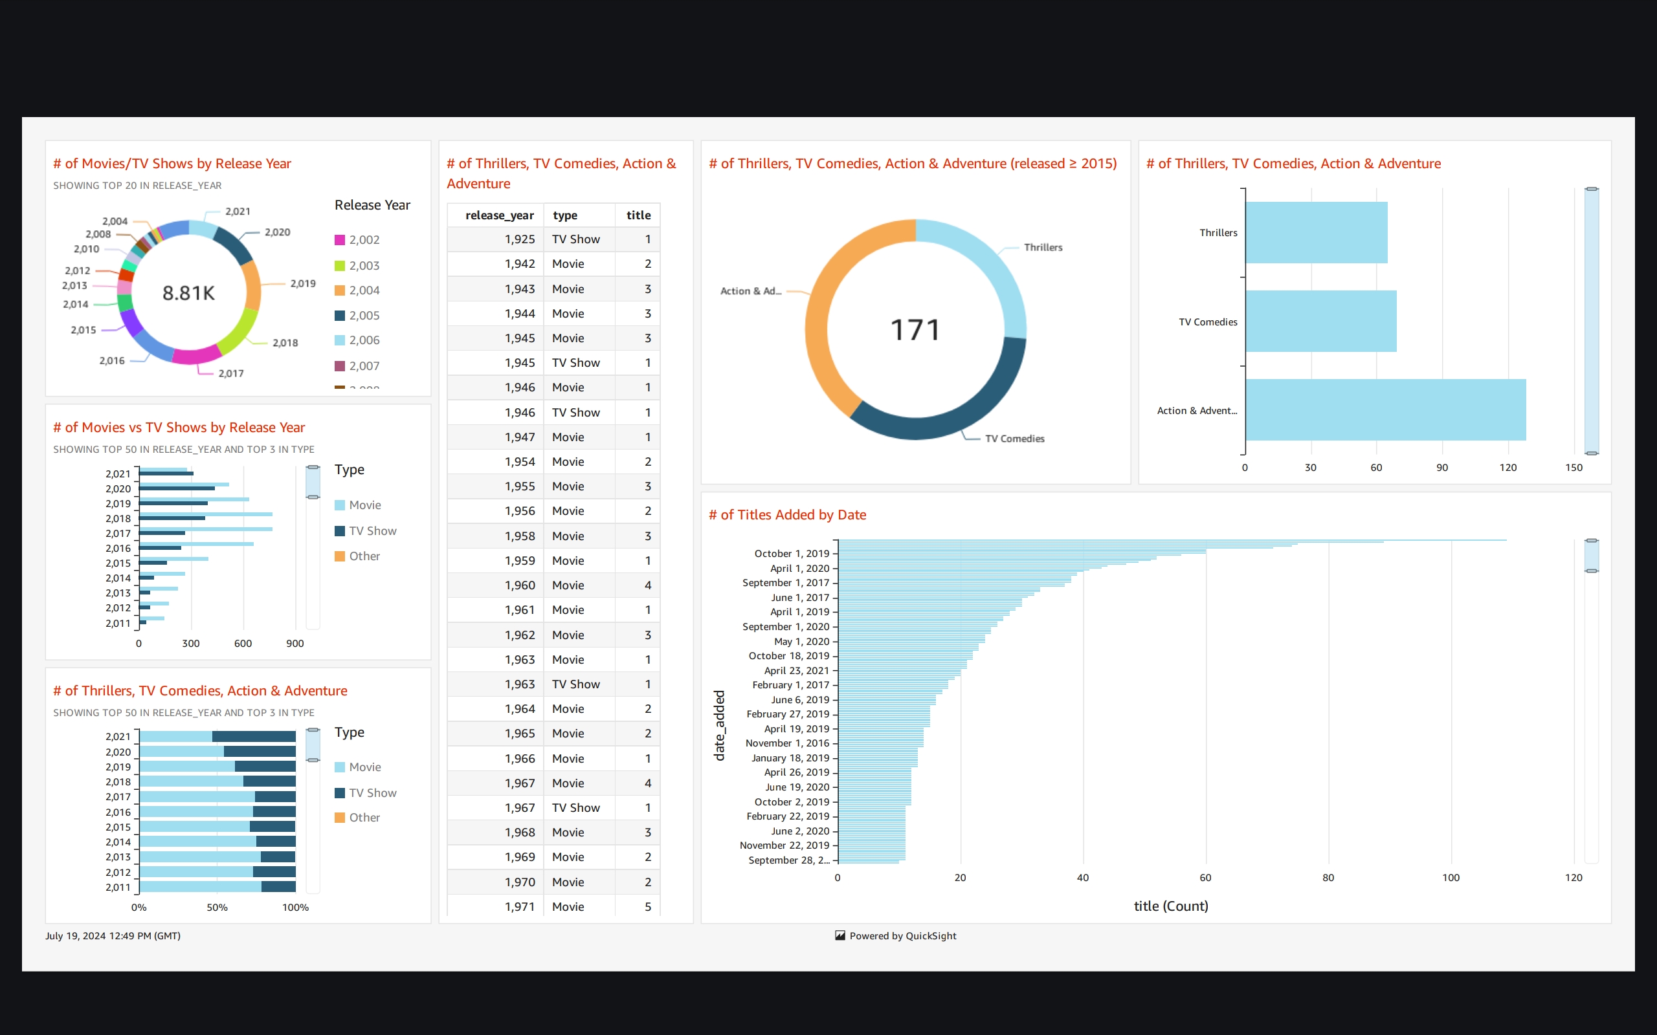Select the 2,005 release year legend entry
1657x1035 pixels.
tap(357, 316)
